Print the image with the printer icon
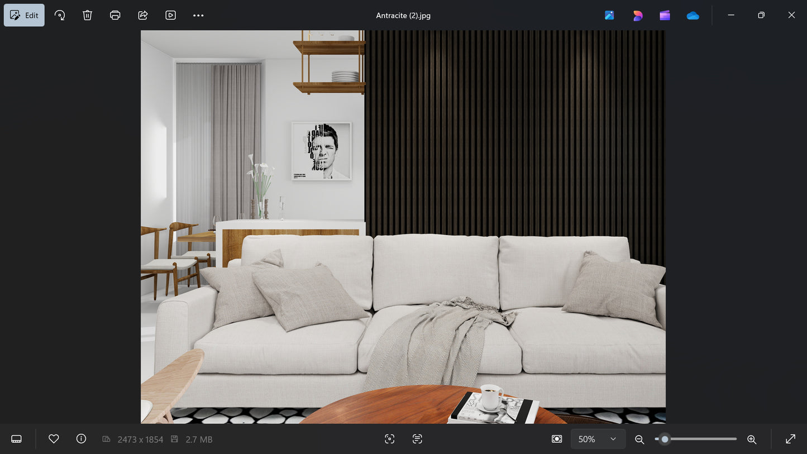The height and width of the screenshot is (454, 807). [115, 15]
